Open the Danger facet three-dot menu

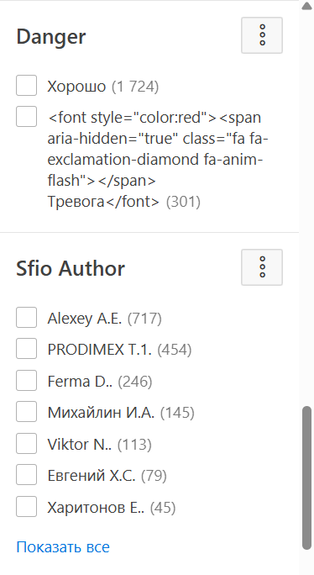click(x=262, y=35)
